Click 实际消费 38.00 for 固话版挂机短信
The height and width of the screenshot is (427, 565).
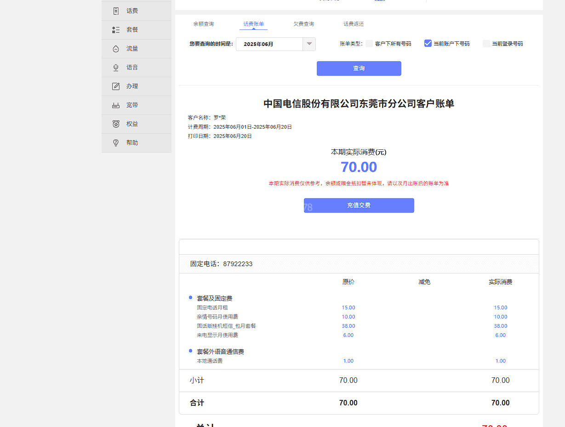tap(501, 326)
